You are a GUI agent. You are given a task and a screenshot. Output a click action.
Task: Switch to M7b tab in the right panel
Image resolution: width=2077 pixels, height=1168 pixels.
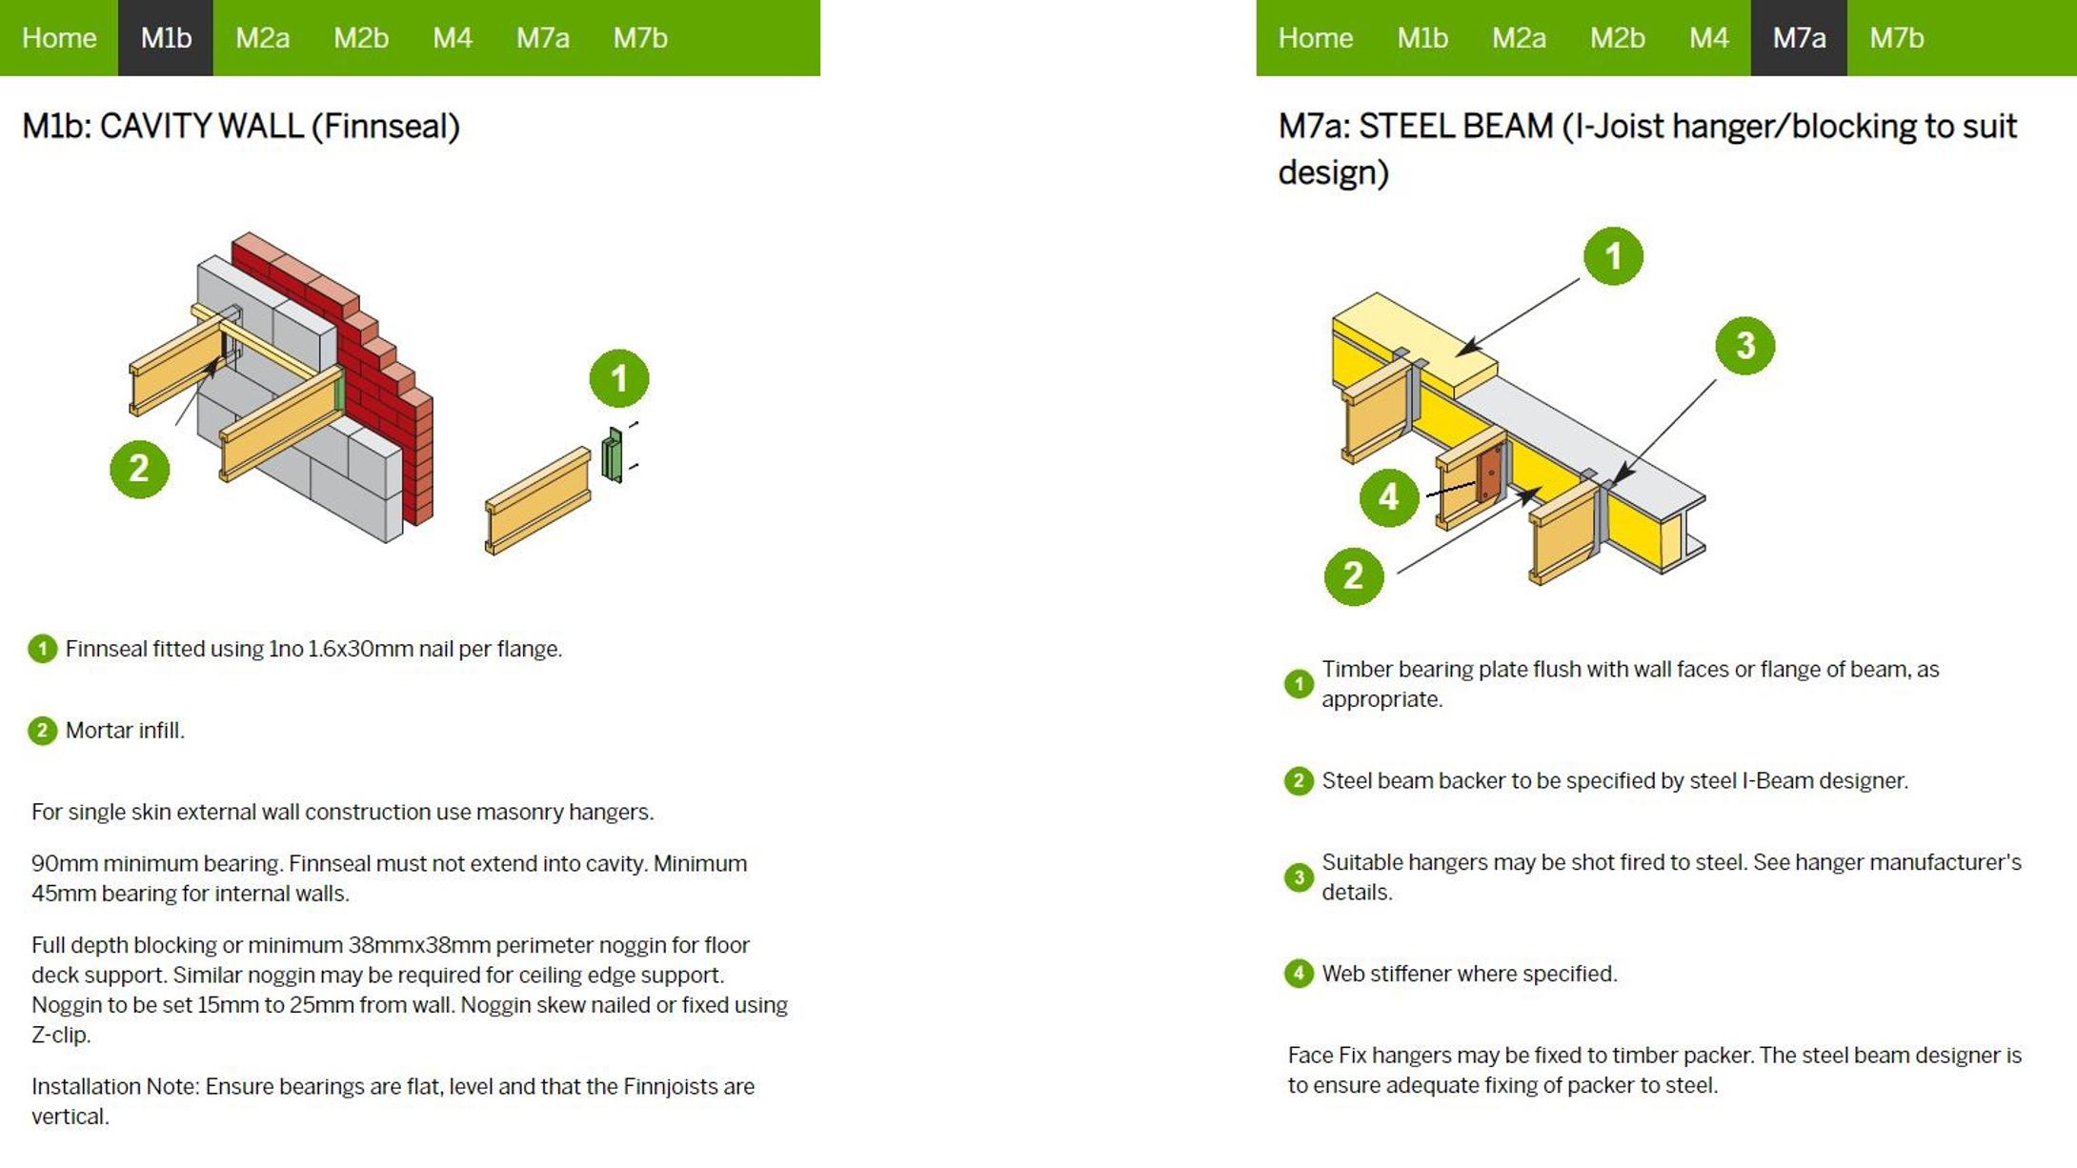(x=1896, y=38)
